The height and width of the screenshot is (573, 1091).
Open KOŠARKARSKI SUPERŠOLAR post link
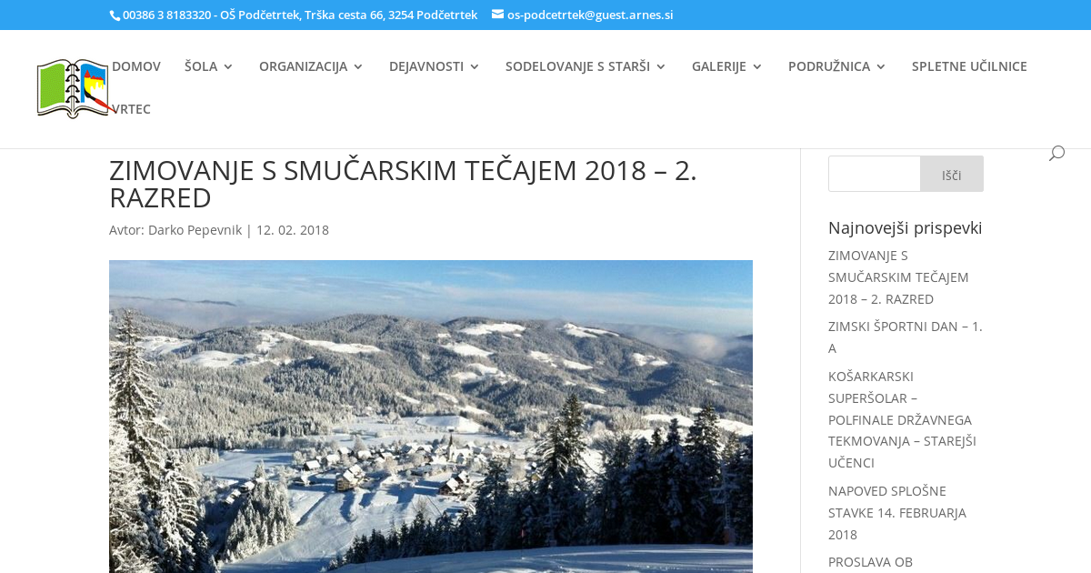[902, 419]
